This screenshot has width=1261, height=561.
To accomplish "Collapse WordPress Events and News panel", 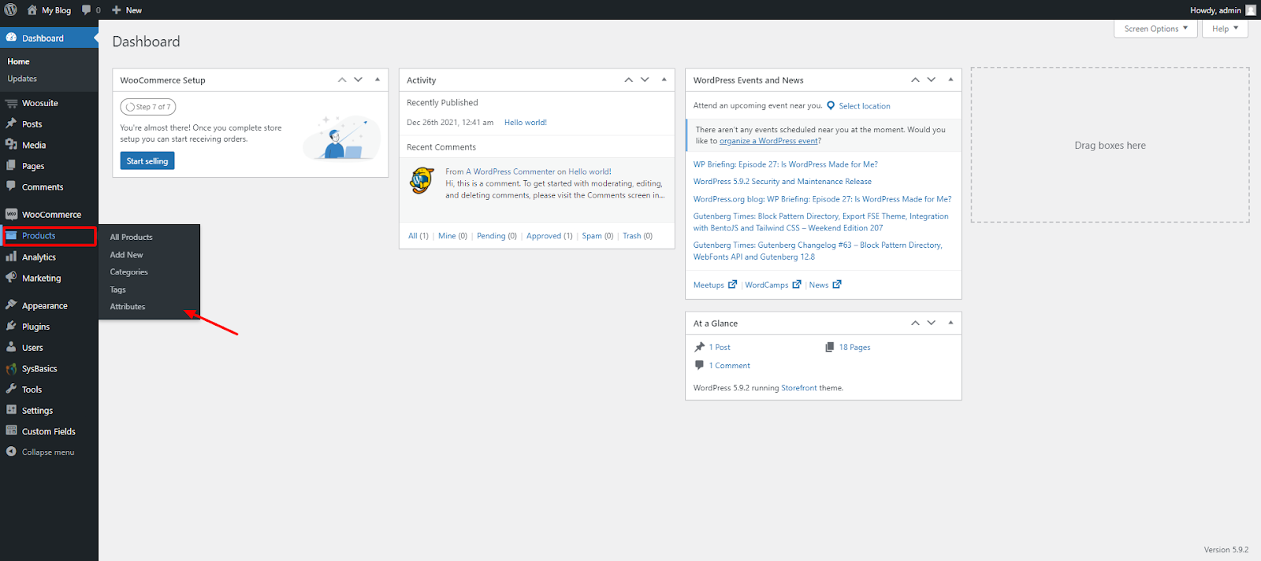I will pos(950,79).
